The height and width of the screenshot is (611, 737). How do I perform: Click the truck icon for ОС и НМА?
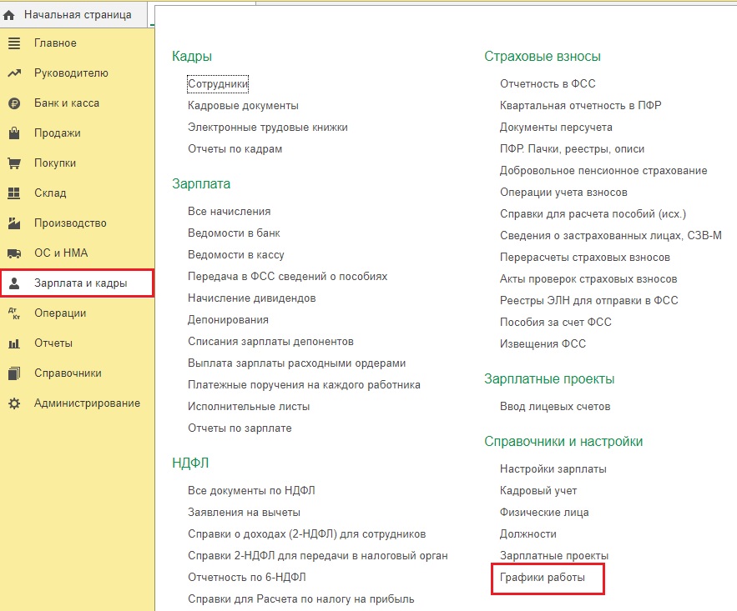tap(14, 253)
